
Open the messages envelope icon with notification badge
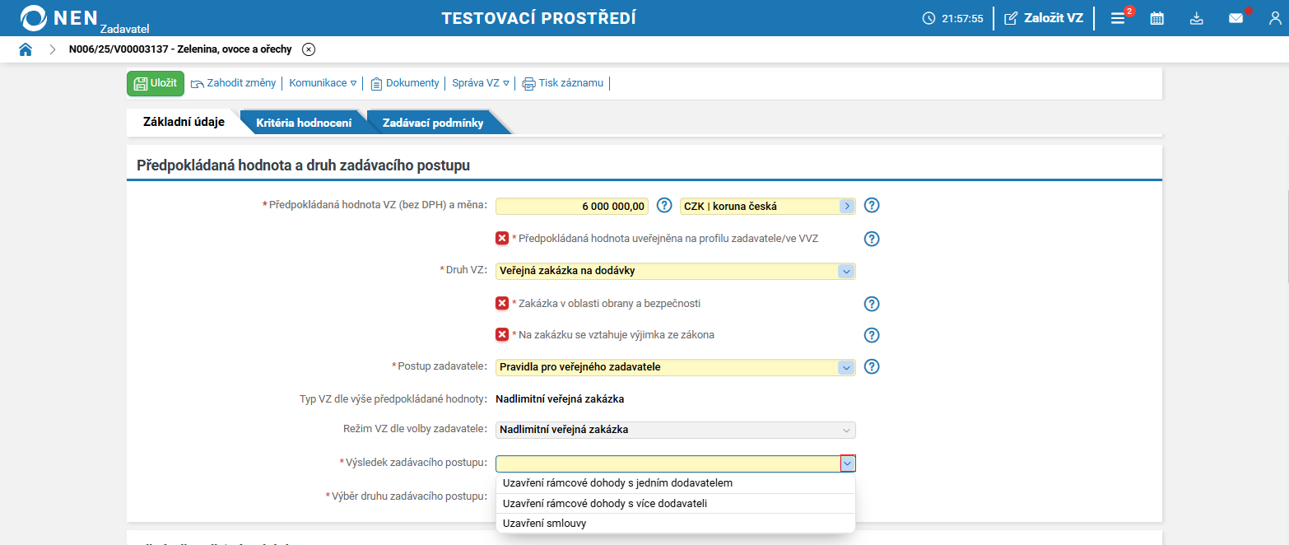[1235, 16]
